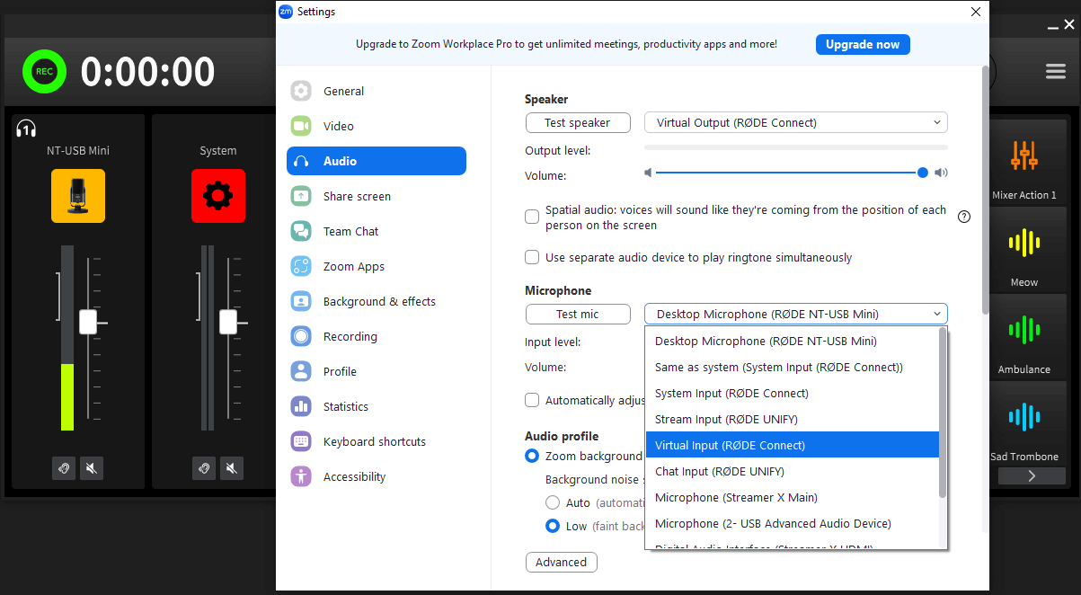
Task: Click the Zoom Apps icon
Action: (x=301, y=266)
